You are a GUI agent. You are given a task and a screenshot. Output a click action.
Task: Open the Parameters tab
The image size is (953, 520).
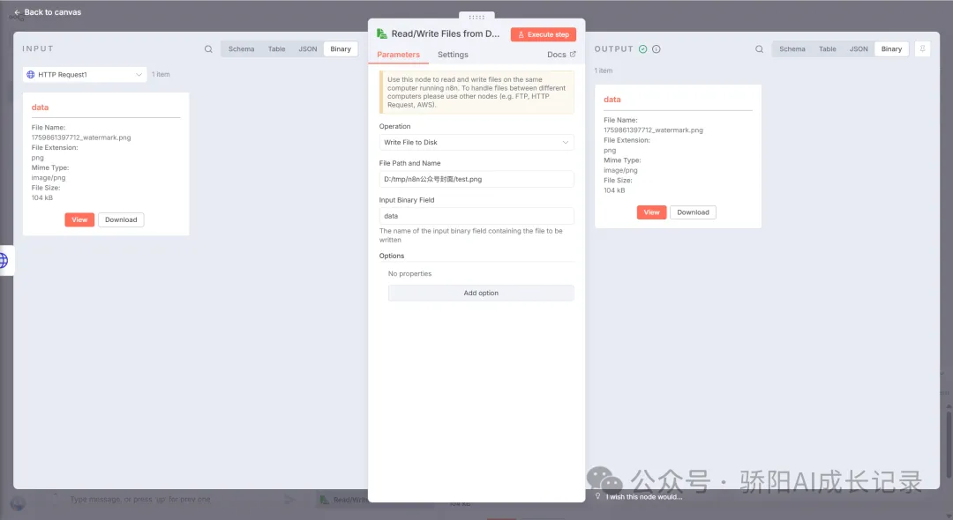click(x=398, y=55)
